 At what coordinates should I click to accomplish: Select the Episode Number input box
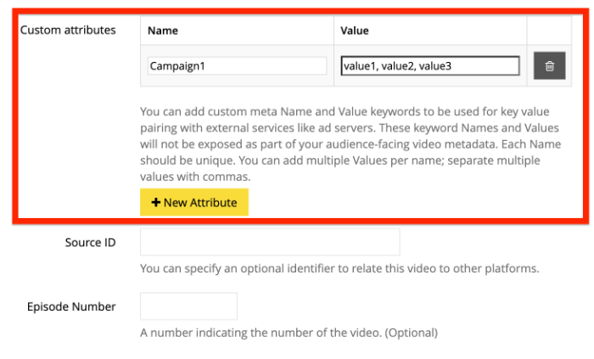188,306
